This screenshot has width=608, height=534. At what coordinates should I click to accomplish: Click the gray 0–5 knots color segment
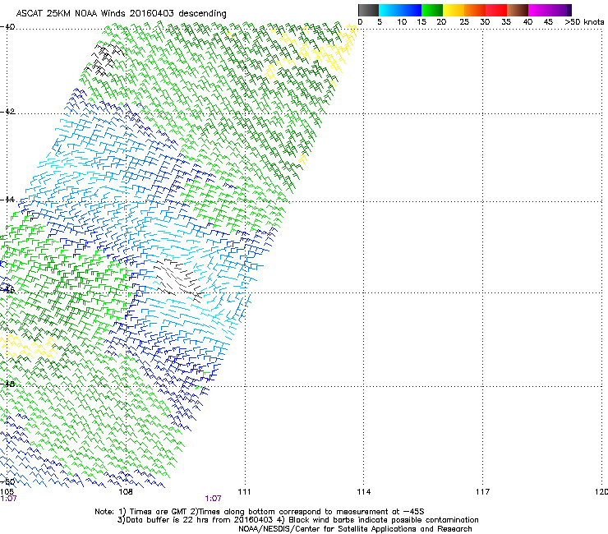coord(368,10)
